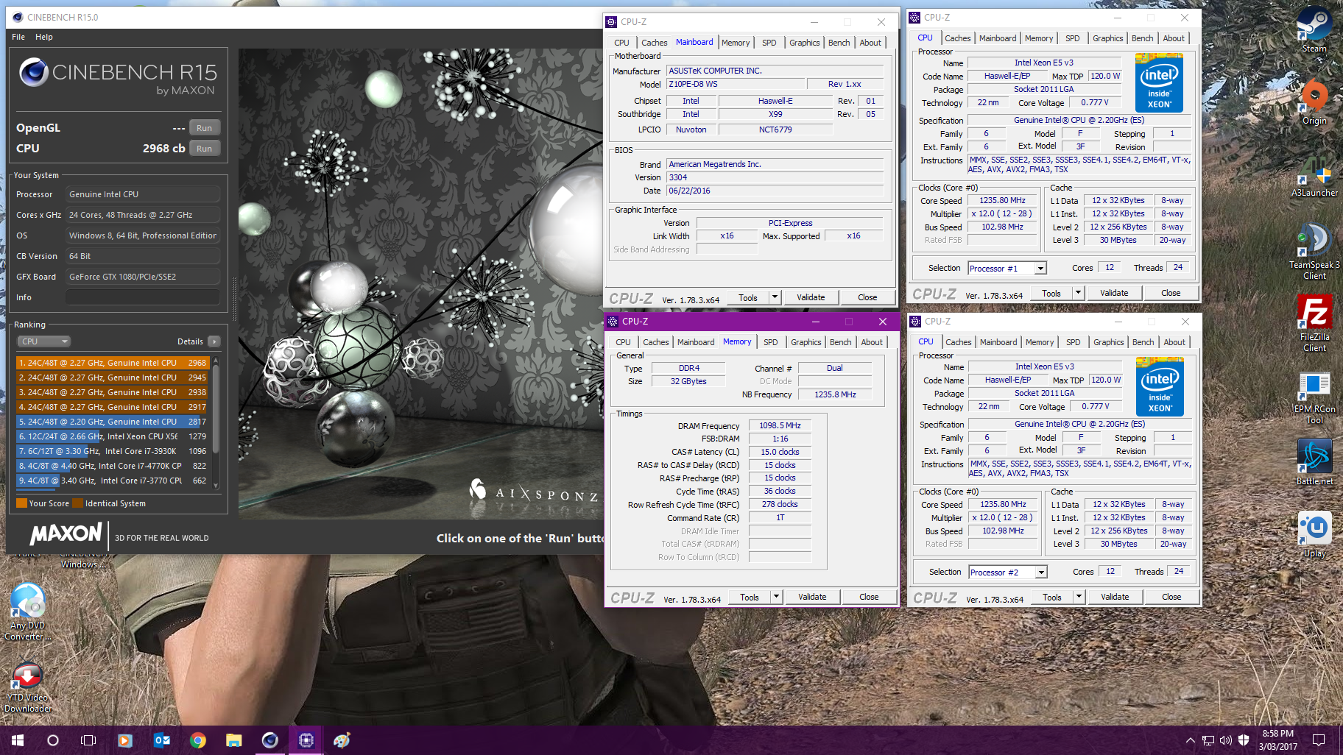Switch to CPU-Z via its taskbar icon
The width and height of the screenshot is (1343, 755).
click(x=306, y=740)
